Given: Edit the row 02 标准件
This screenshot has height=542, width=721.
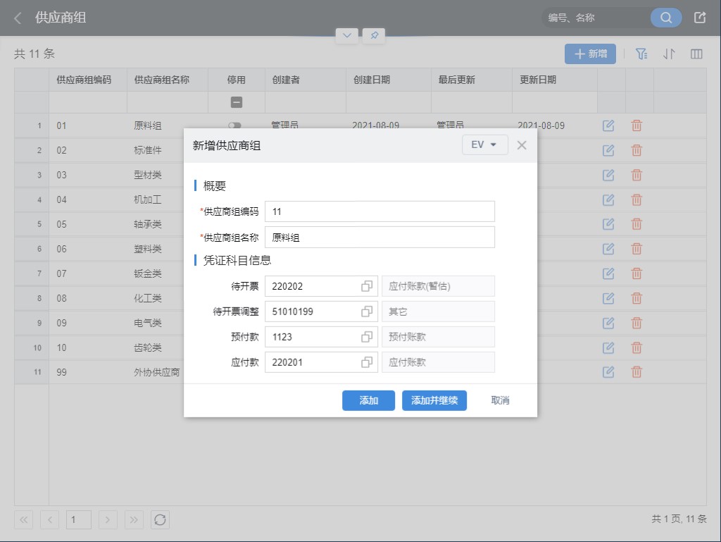Looking at the screenshot, I should [x=608, y=150].
